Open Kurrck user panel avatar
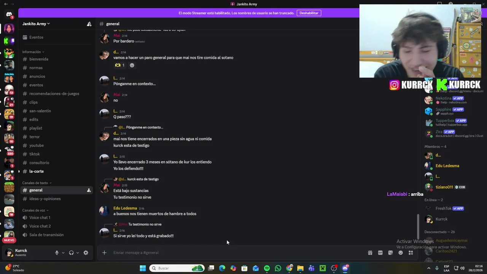Screen dimensions: 487x274 [9, 253]
